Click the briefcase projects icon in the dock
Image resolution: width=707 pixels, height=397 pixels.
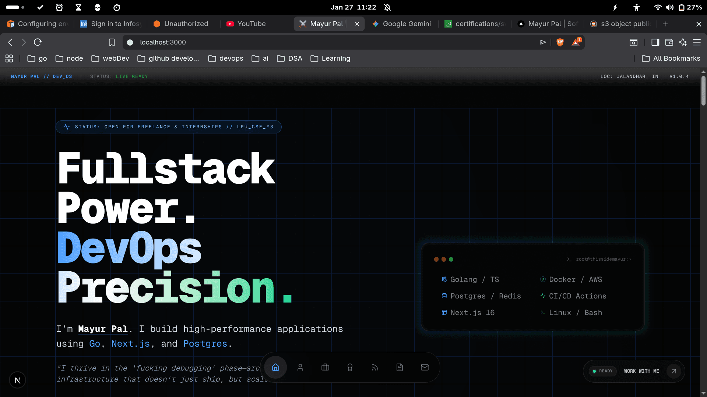(325, 367)
